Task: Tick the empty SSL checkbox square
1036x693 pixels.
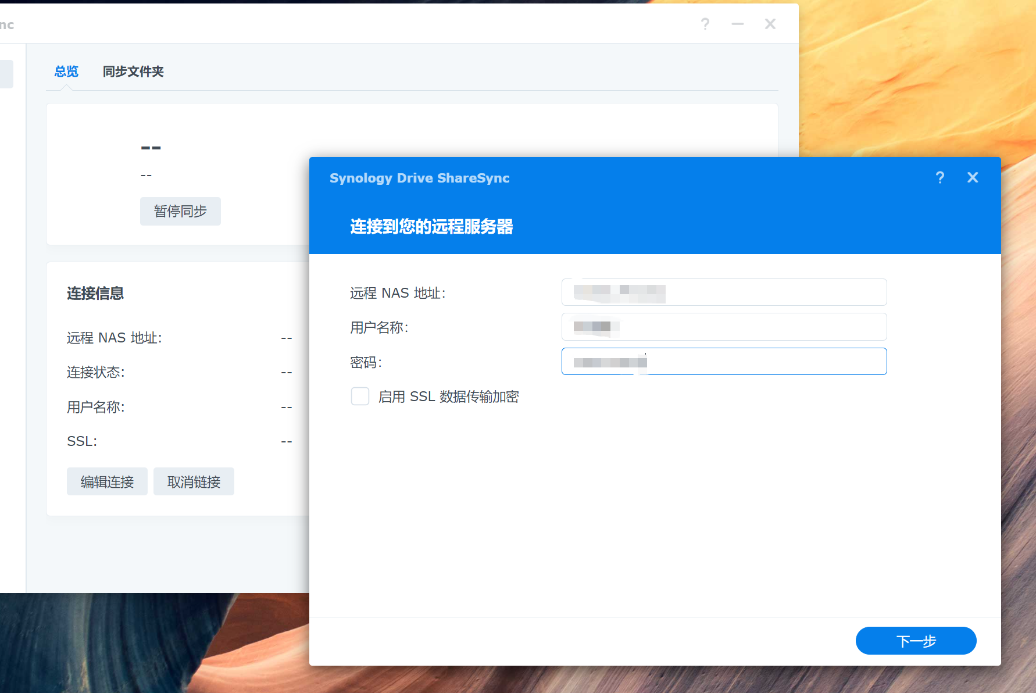Action: click(360, 396)
